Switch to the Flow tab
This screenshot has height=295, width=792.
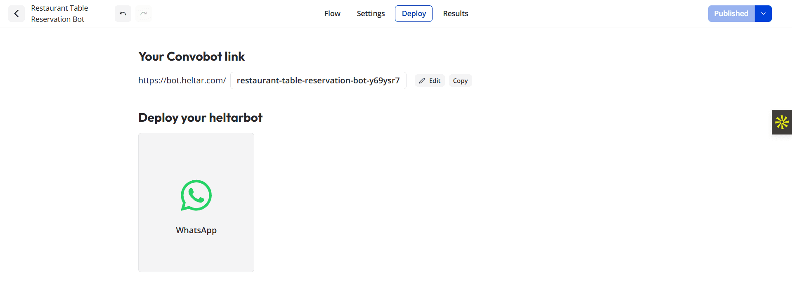pyautogui.click(x=332, y=14)
